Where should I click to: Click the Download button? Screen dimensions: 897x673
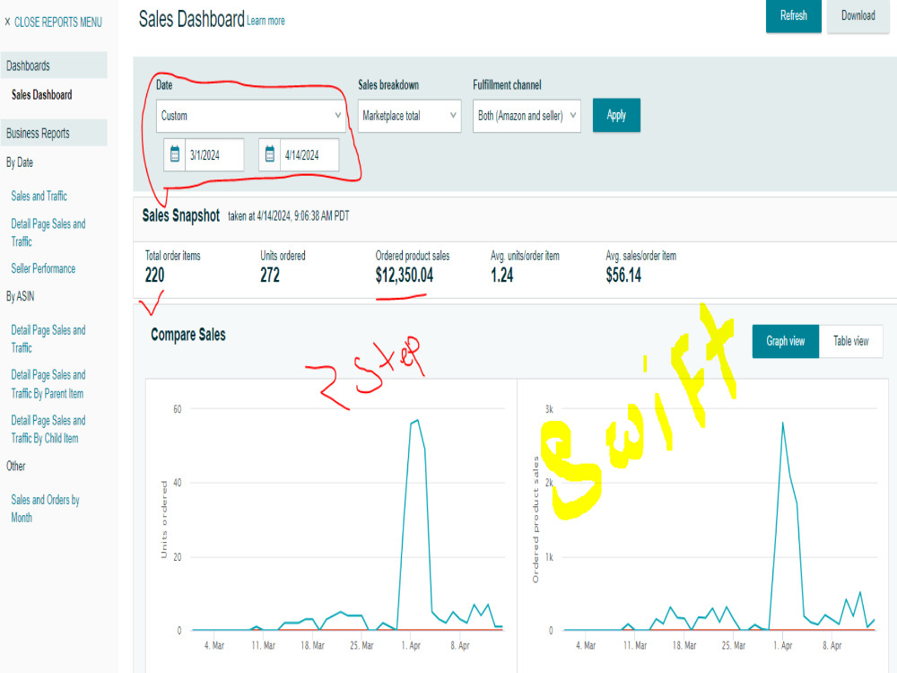coord(858,15)
